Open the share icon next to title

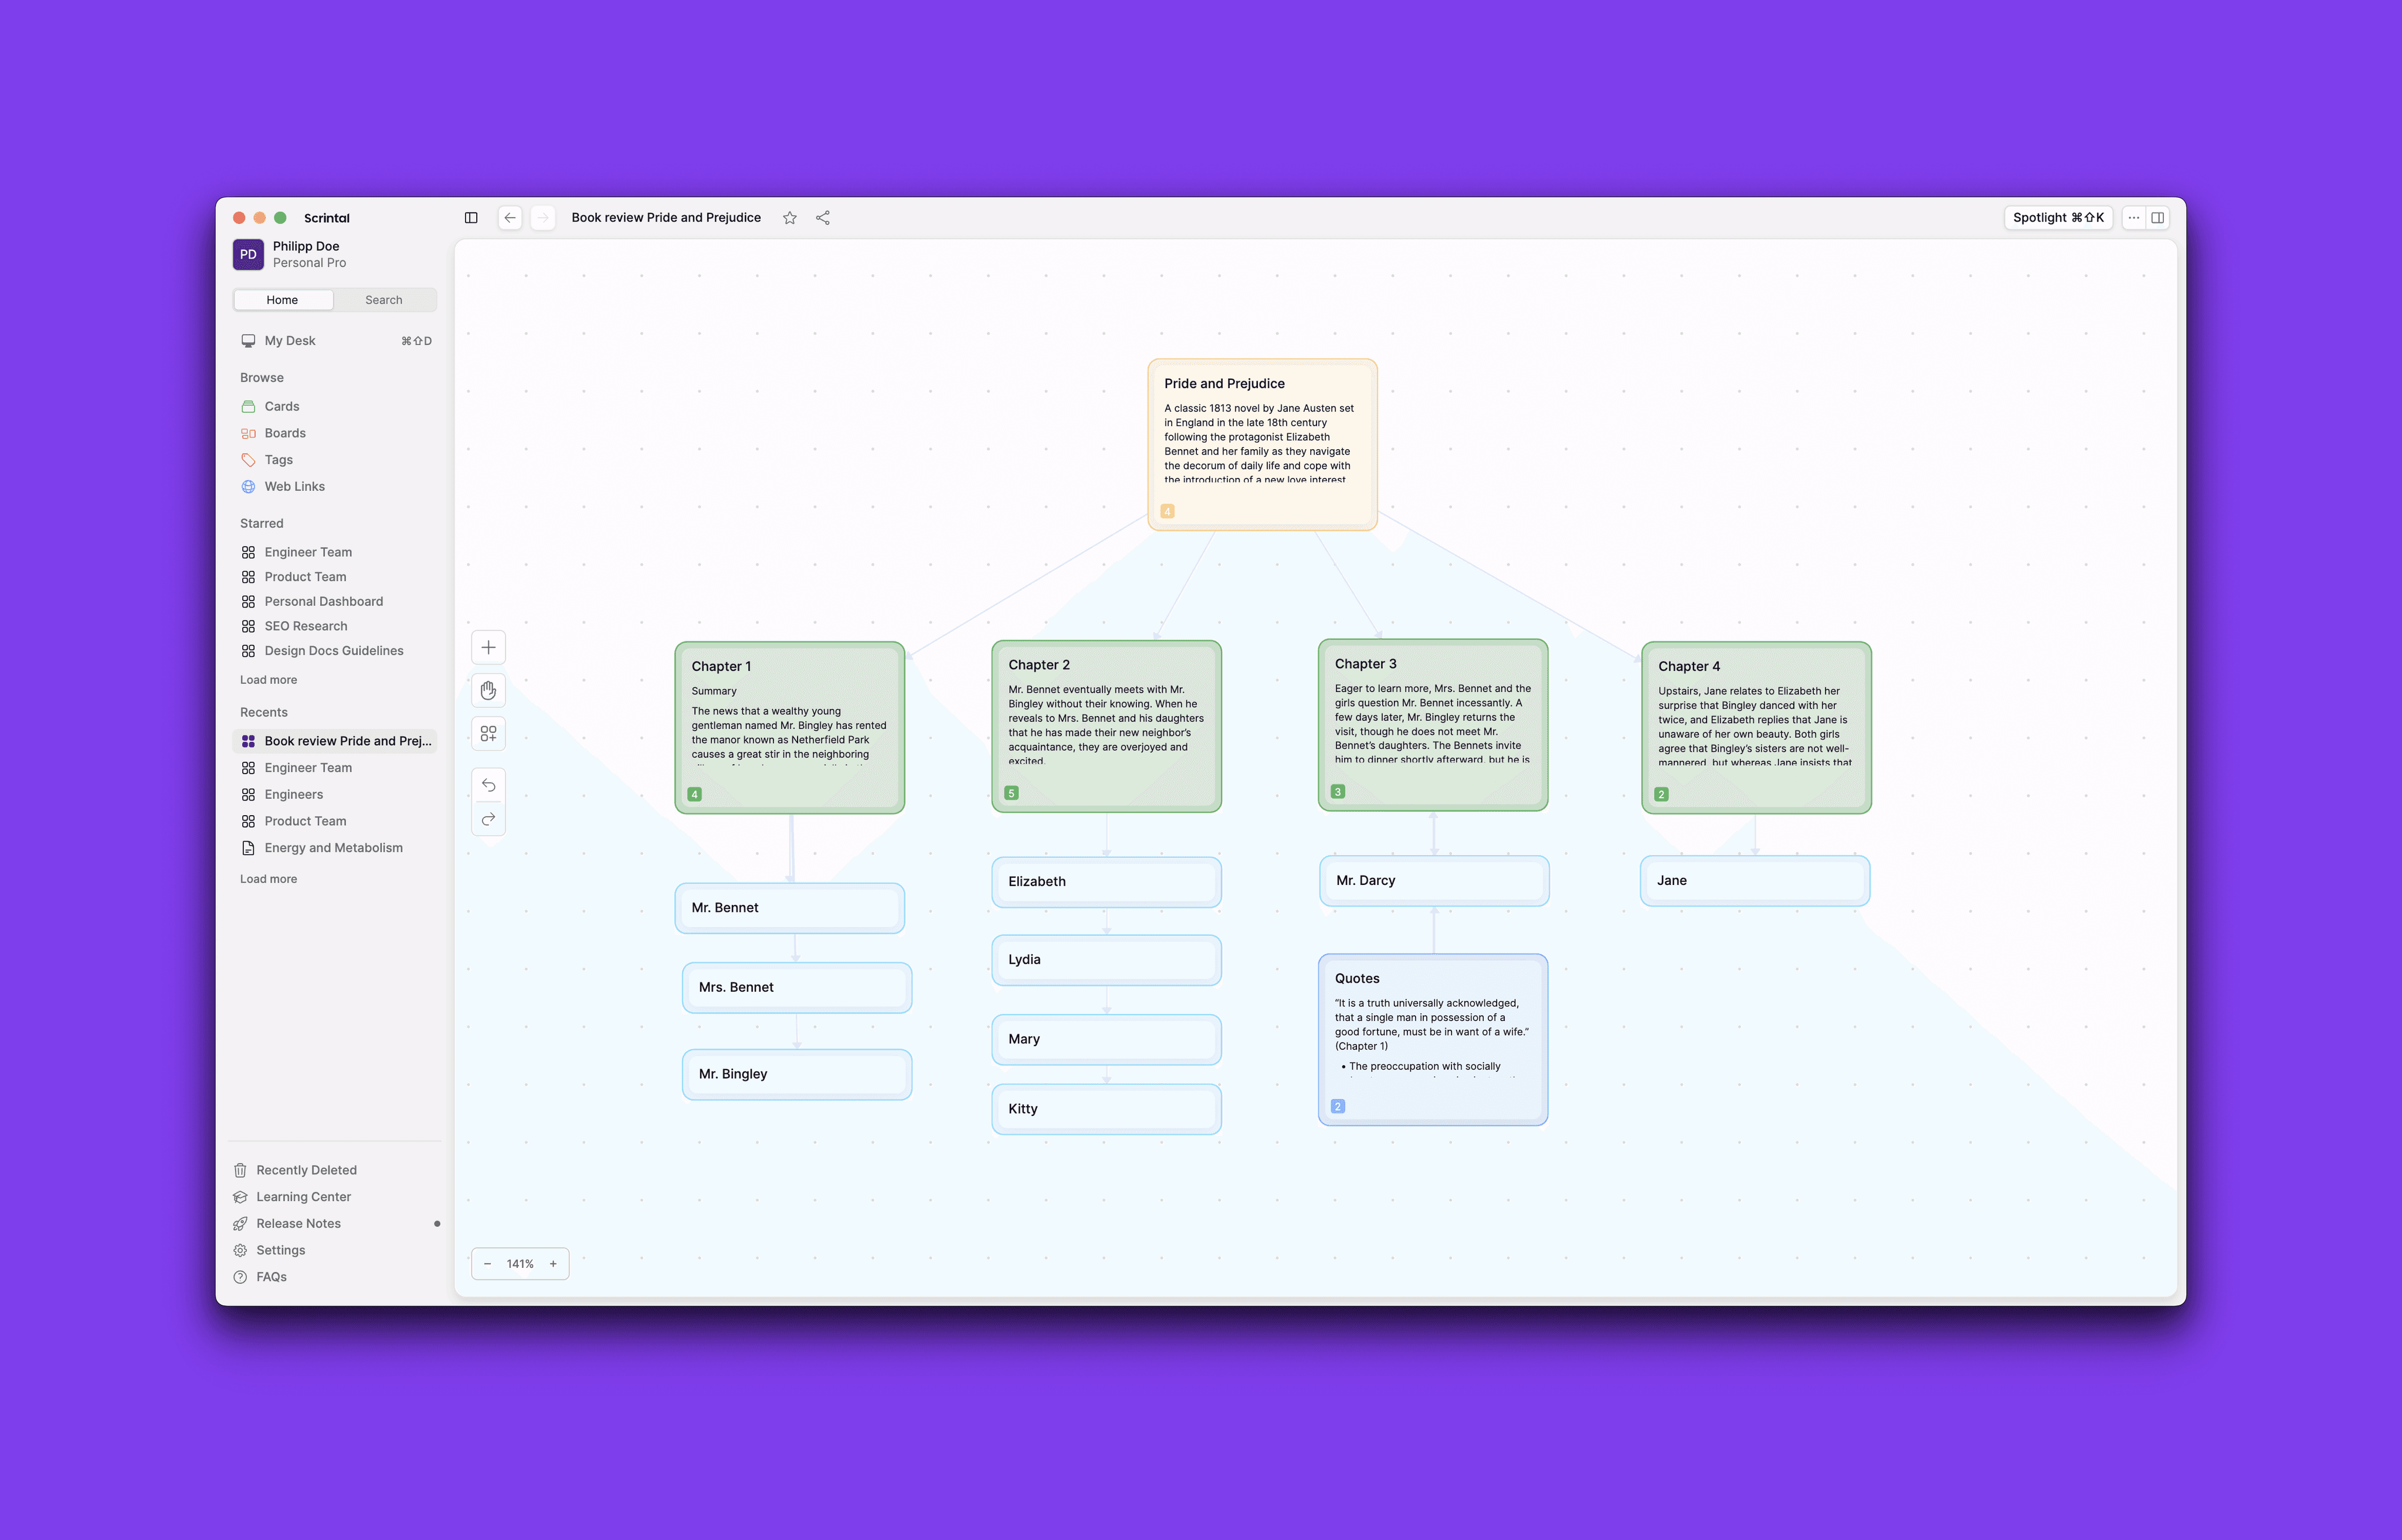(x=823, y=218)
